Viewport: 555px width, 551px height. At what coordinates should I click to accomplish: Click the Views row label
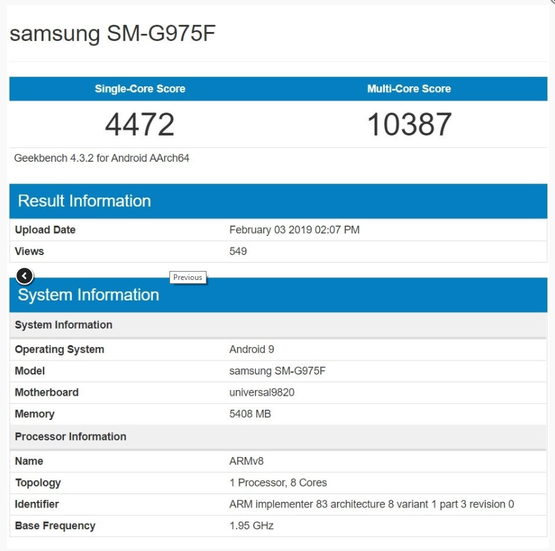pos(29,251)
